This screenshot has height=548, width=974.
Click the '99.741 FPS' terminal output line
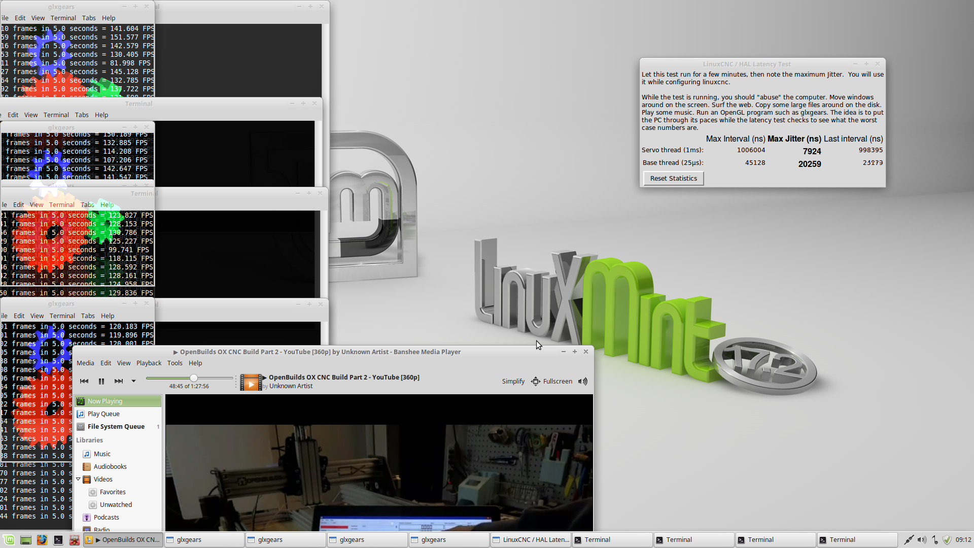[x=76, y=250]
